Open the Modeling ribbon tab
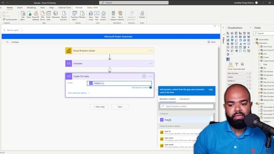Viewport: 274px width, 154px height. [31, 8]
